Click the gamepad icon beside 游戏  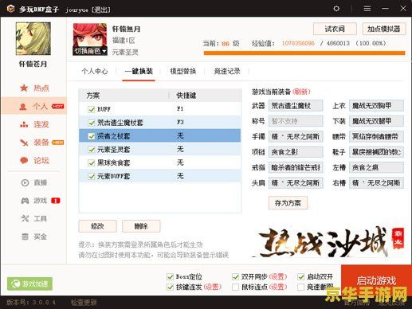point(25,201)
